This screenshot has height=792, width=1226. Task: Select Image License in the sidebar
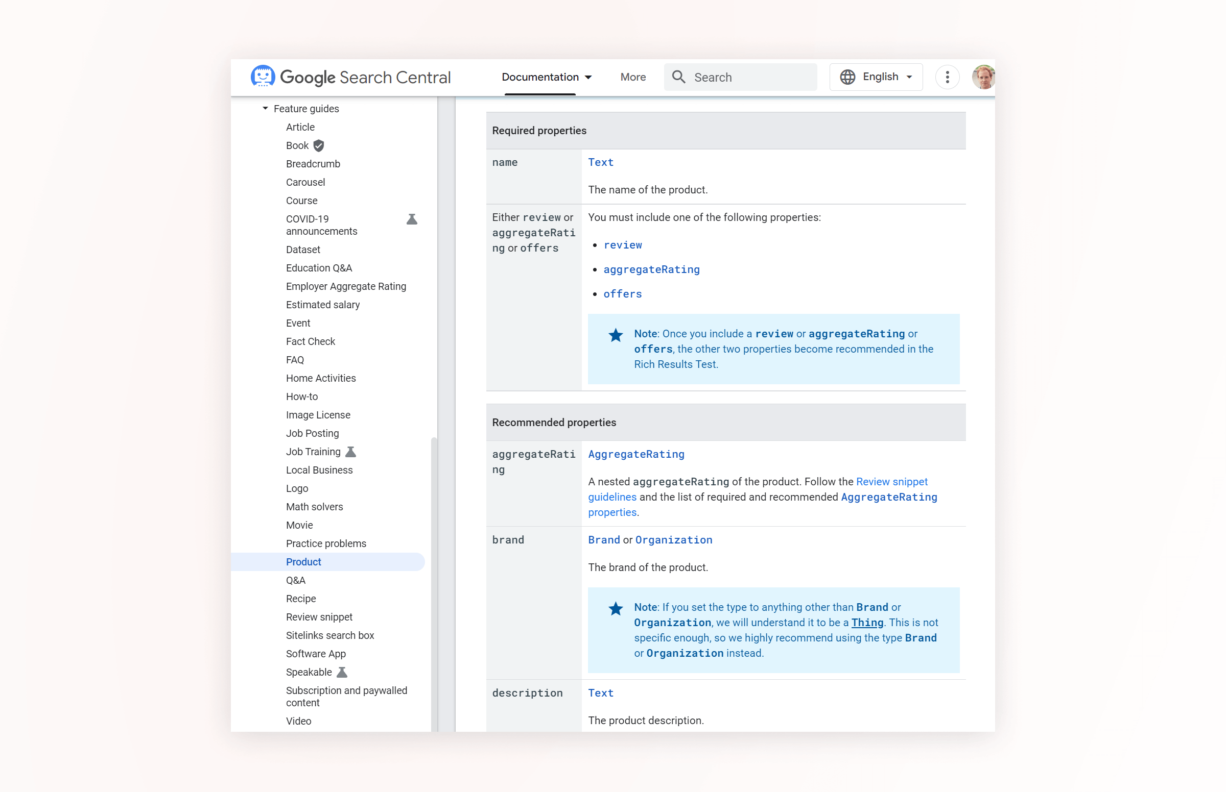[318, 415]
